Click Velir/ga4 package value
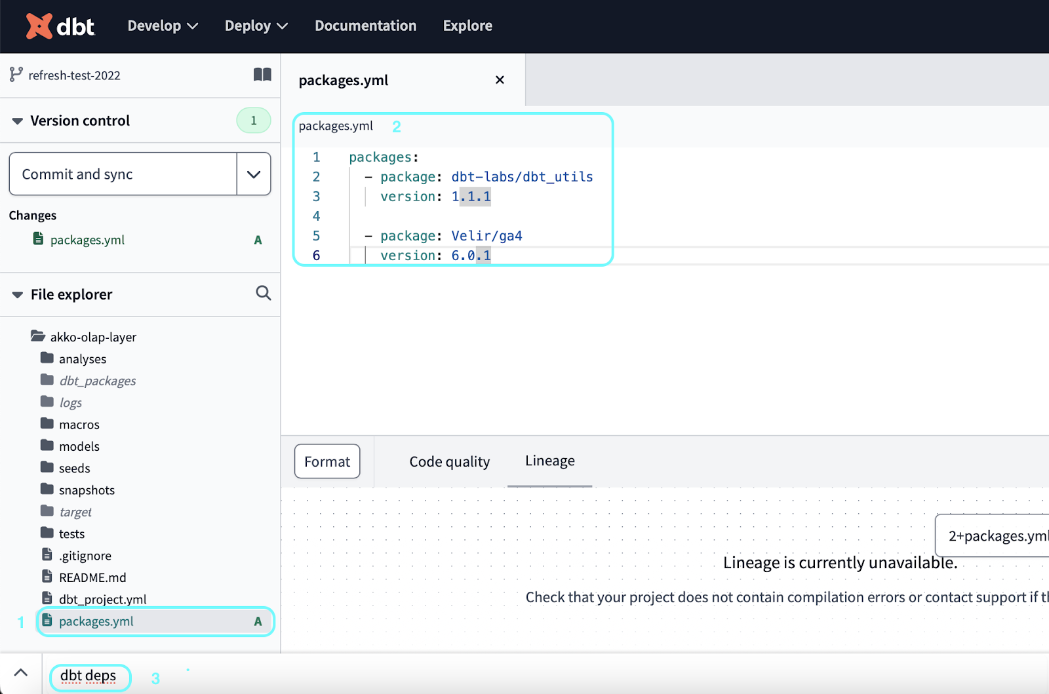 point(486,236)
